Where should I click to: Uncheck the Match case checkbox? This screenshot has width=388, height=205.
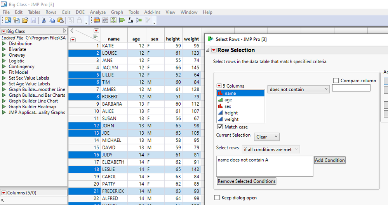(x=220, y=127)
